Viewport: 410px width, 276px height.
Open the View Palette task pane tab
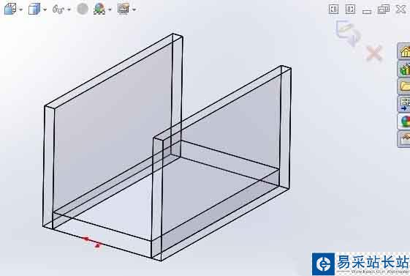click(x=404, y=104)
